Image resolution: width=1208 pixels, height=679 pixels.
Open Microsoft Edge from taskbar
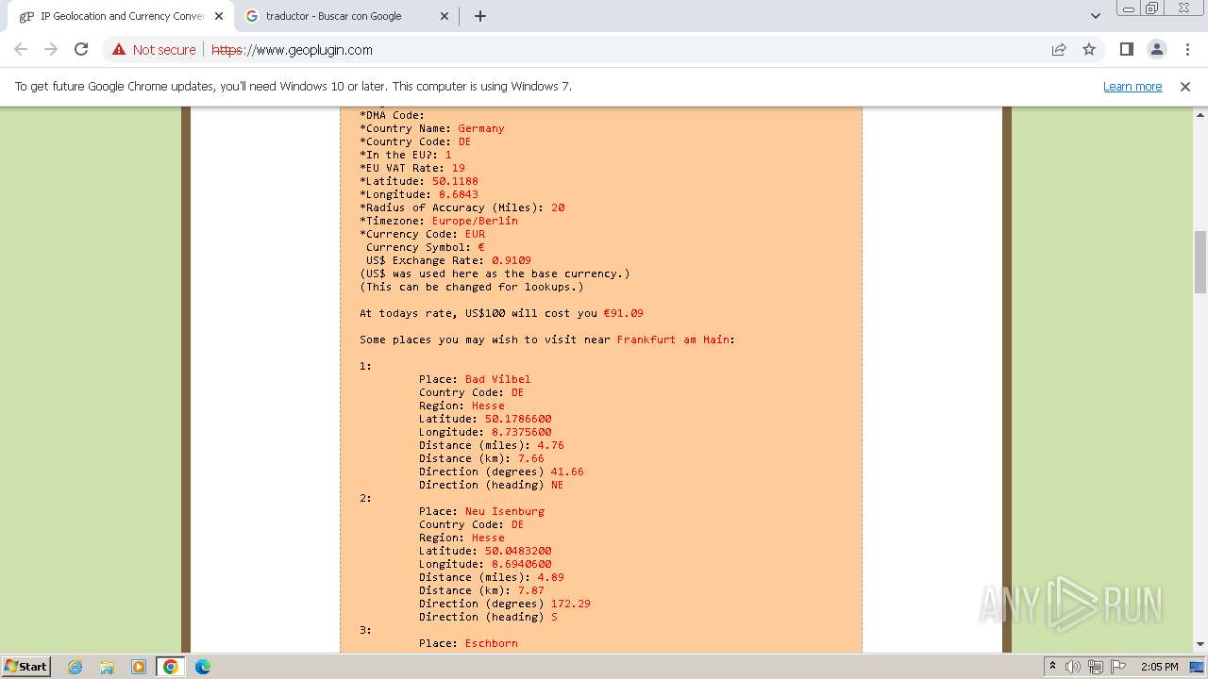point(203,667)
